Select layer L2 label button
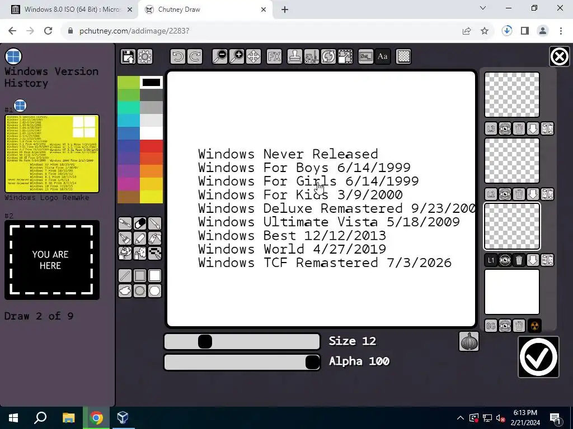Image resolution: width=573 pixels, height=429 pixels. (491, 194)
